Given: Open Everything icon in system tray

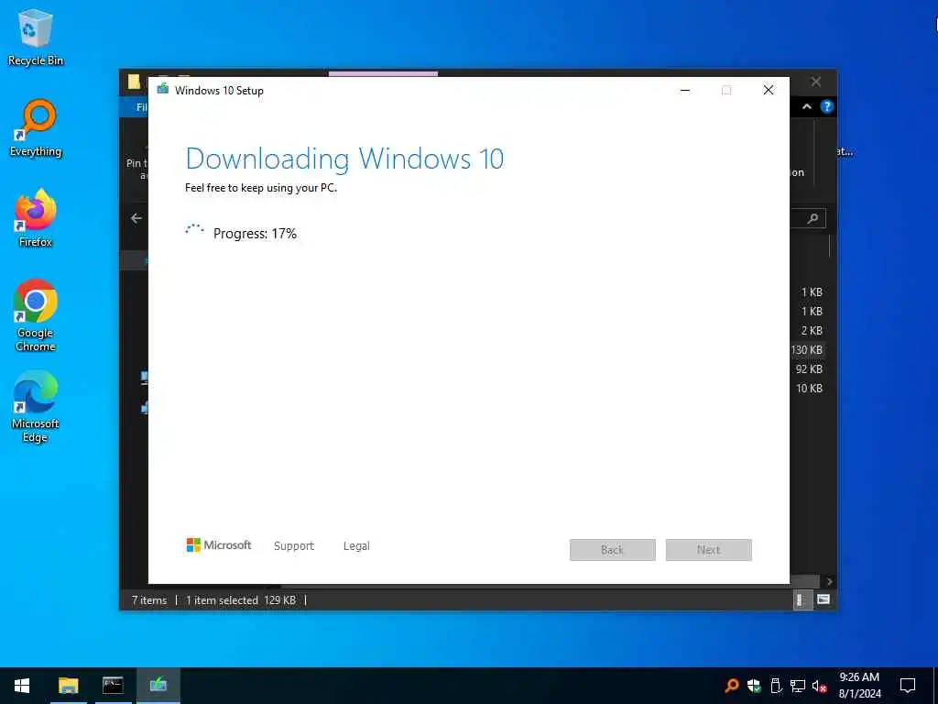Looking at the screenshot, I should coord(731,686).
